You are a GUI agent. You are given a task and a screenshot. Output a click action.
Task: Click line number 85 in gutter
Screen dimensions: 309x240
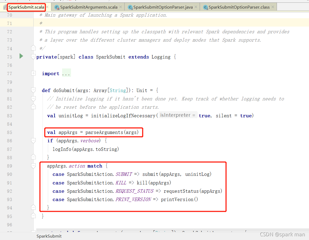[x=9, y=132]
